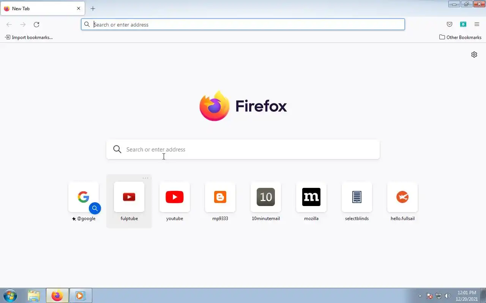Click the green extension toolbar icon
This screenshot has height=303, width=486.
click(463, 24)
